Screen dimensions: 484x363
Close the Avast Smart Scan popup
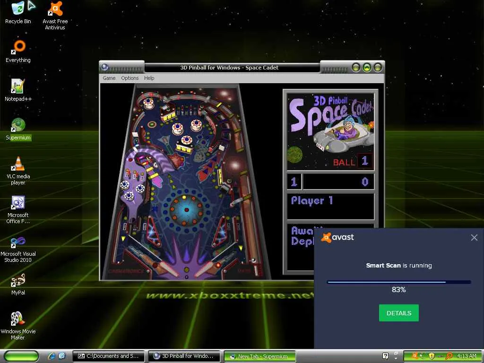click(474, 237)
